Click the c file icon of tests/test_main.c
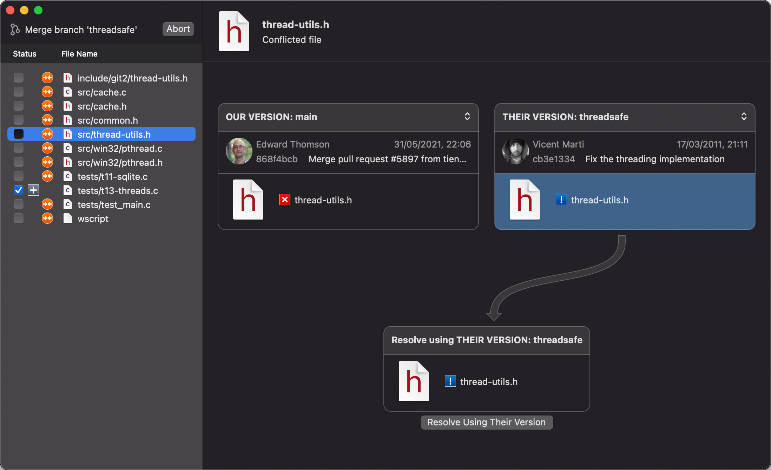This screenshot has width=771, height=470. pyautogui.click(x=68, y=204)
